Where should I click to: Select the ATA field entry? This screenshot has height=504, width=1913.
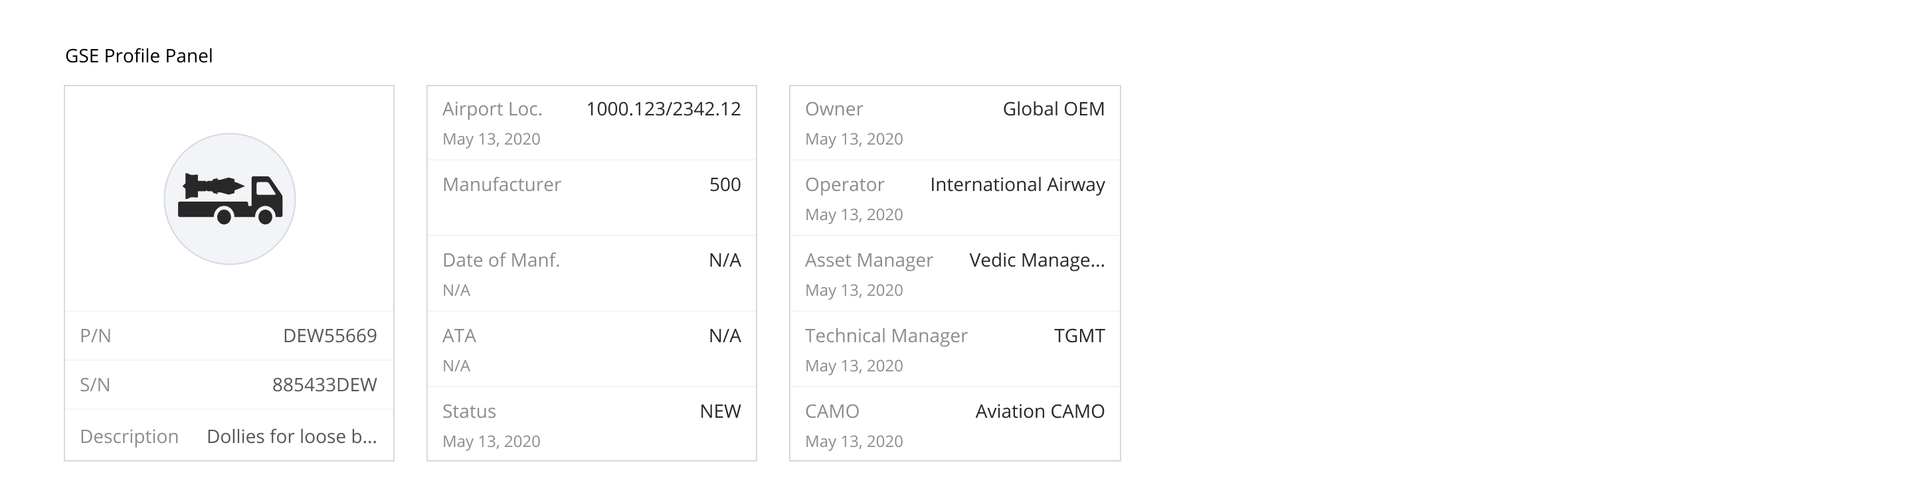tap(724, 336)
